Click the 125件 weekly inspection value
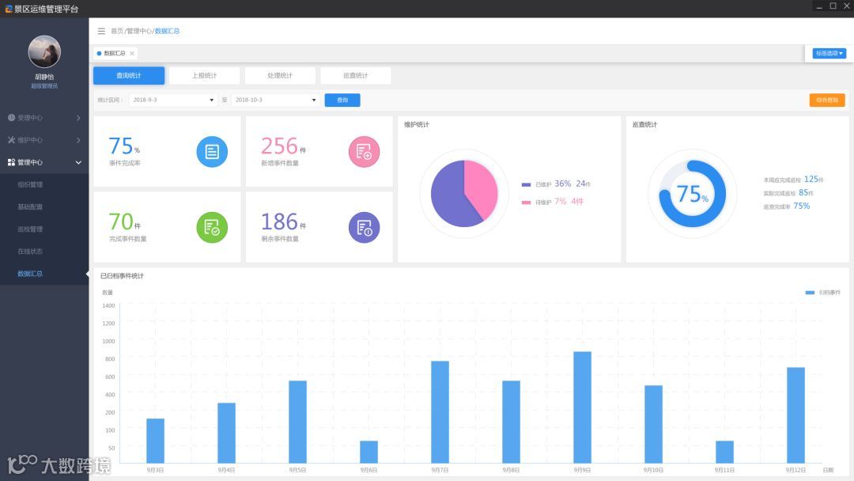 [x=814, y=180]
